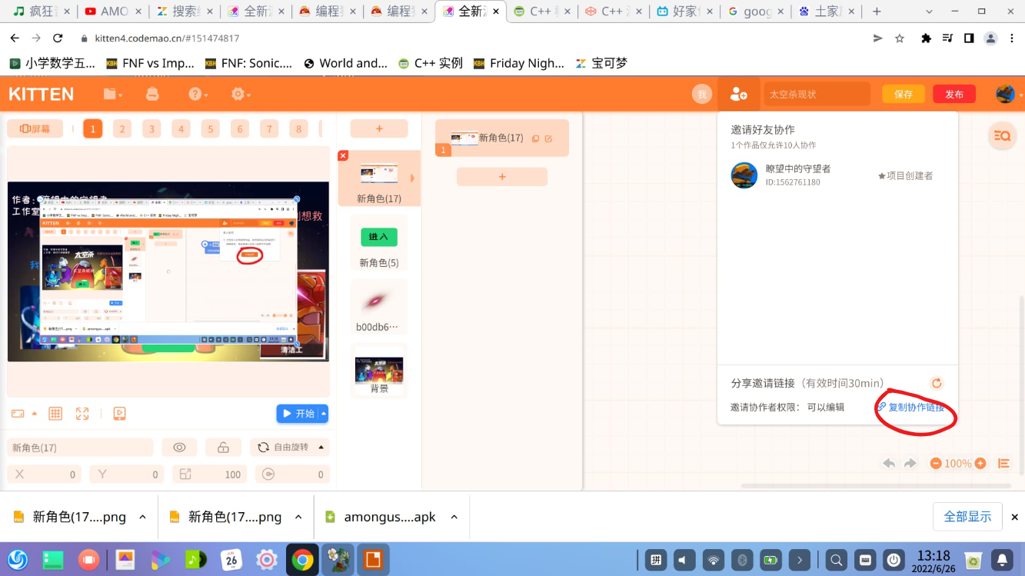Viewport: 1025px width, 576px height.
Task: Select sprite 新角色(5) thumbnail
Action: (x=379, y=243)
